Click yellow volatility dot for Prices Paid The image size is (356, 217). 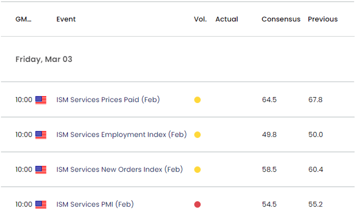(x=197, y=100)
